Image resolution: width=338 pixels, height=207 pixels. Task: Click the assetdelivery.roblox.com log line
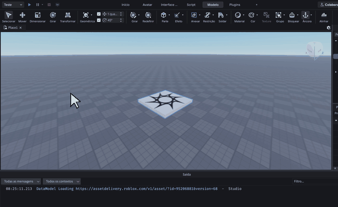[x=123, y=189]
